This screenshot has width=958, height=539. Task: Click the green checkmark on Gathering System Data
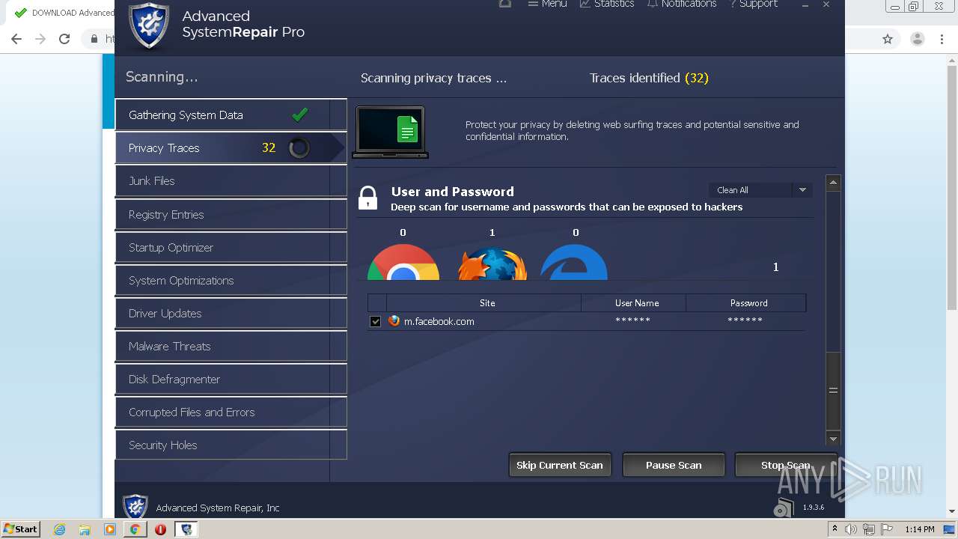[300, 115]
